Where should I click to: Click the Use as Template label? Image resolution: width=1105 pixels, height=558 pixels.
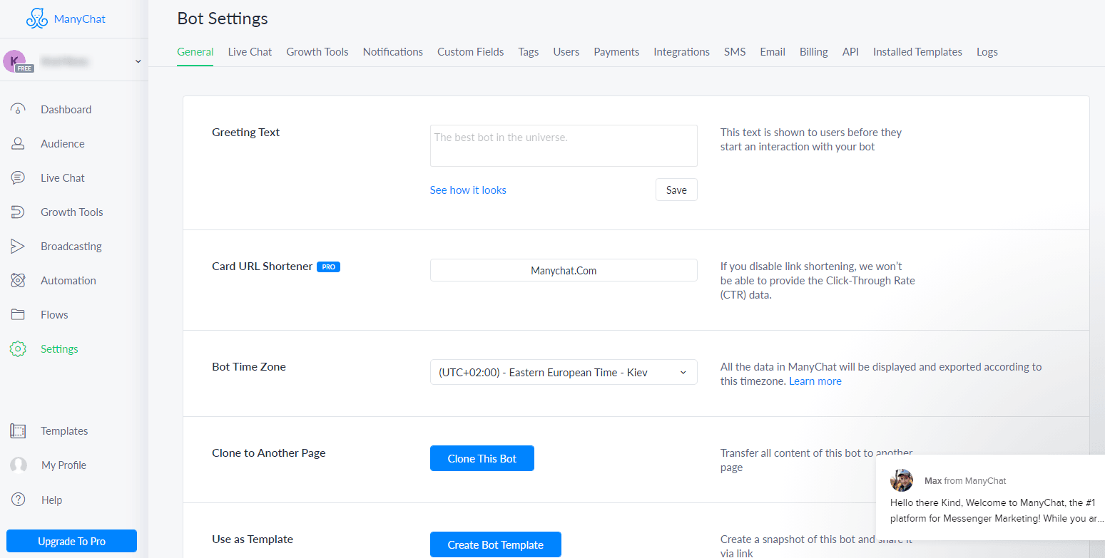[253, 539]
